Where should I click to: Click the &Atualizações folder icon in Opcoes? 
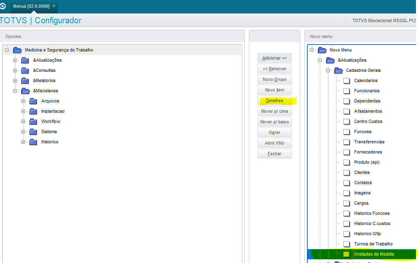tap(25, 60)
